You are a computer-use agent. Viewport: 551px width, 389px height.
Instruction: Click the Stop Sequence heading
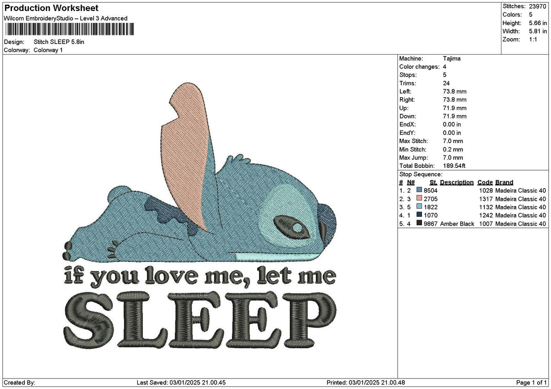click(x=421, y=174)
